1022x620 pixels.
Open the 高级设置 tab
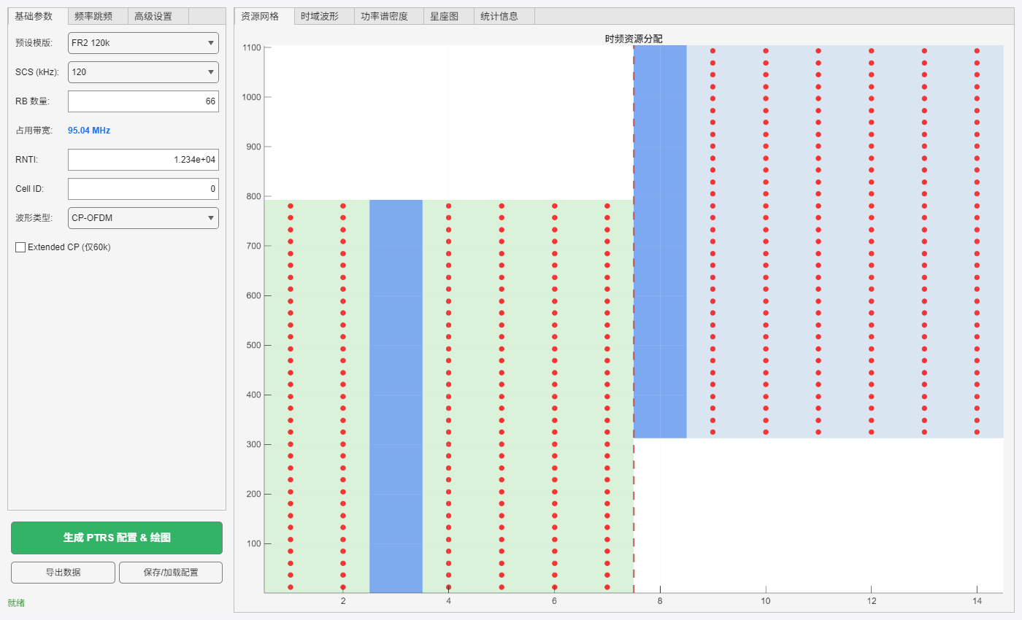click(x=158, y=16)
